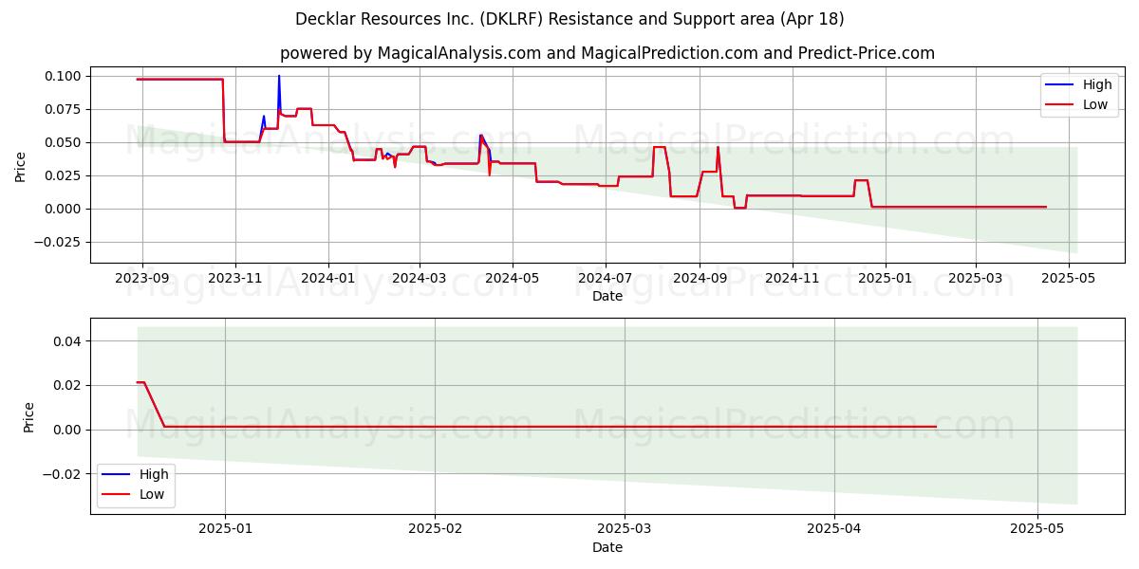The image size is (1139, 569).
Task: Click the '2025-03' tick label in the top chart
Action: click(x=975, y=278)
